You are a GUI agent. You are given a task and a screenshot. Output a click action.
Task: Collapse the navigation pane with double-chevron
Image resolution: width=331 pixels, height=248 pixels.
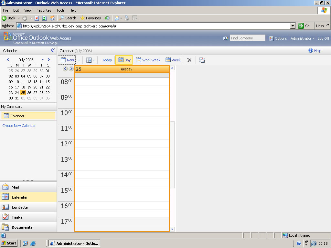[53, 50]
